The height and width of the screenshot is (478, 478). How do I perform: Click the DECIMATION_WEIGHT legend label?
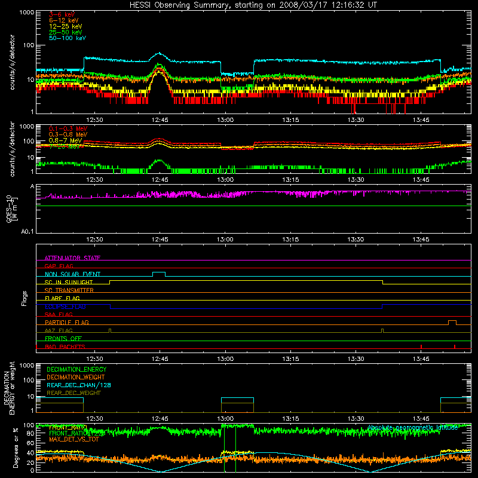(76, 377)
